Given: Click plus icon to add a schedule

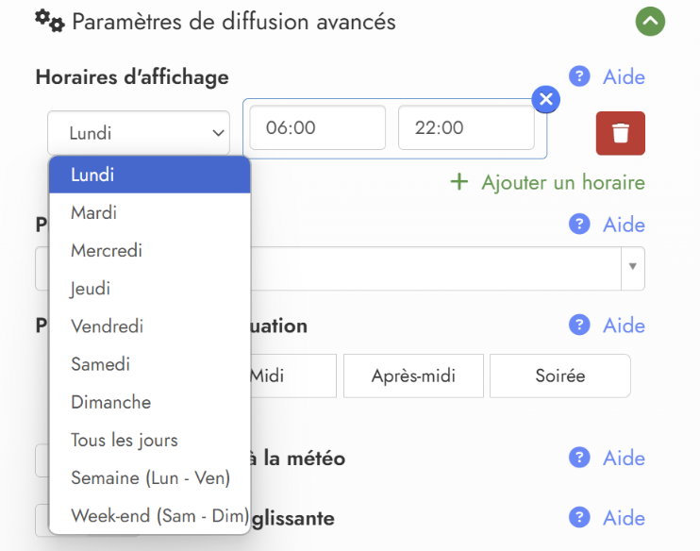Looking at the screenshot, I should tap(459, 182).
